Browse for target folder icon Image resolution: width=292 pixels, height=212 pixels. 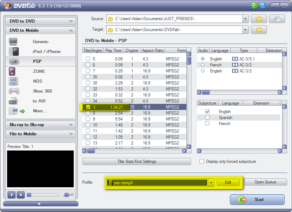(259, 29)
